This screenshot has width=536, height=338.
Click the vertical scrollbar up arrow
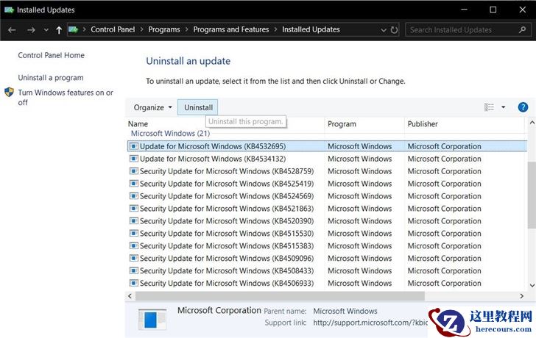(x=532, y=123)
